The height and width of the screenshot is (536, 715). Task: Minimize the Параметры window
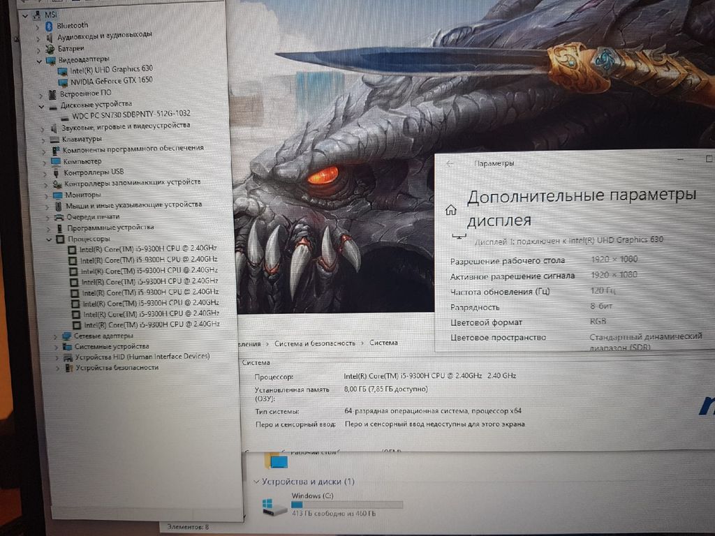point(680,159)
